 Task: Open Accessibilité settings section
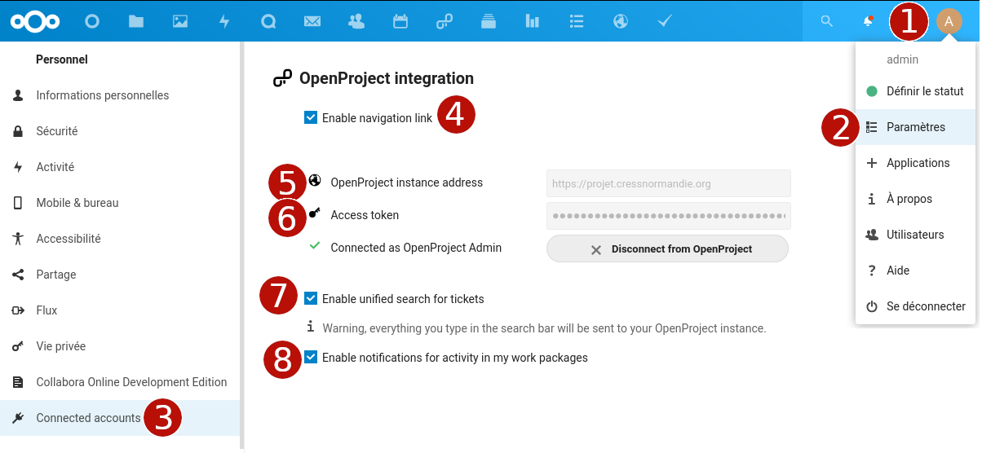point(120,239)
